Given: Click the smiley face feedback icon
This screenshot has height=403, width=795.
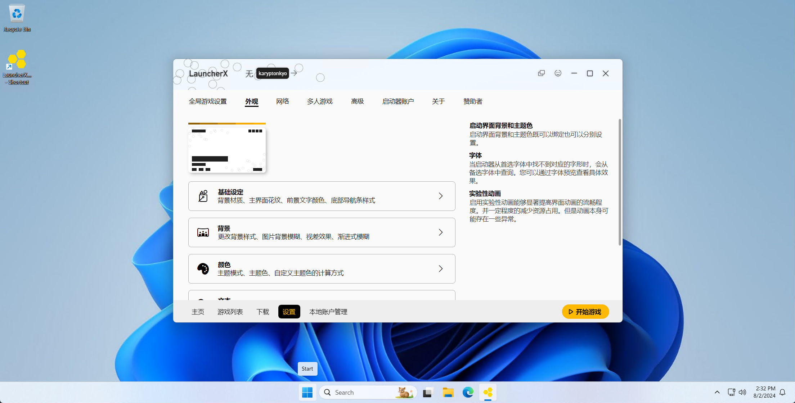Looking at the screenshot, I should pyautogui.click(x=558, y=73).
